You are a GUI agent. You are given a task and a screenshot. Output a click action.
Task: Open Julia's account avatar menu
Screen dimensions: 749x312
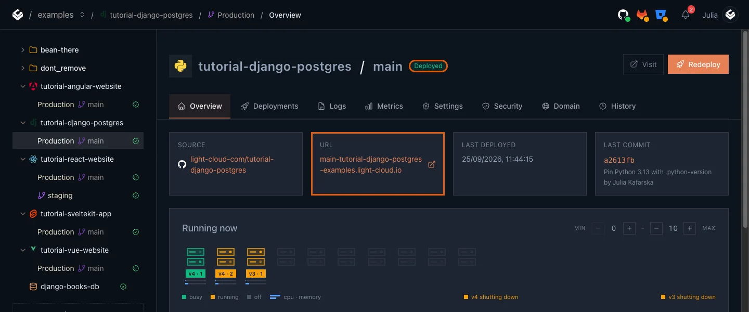[731, 15]
